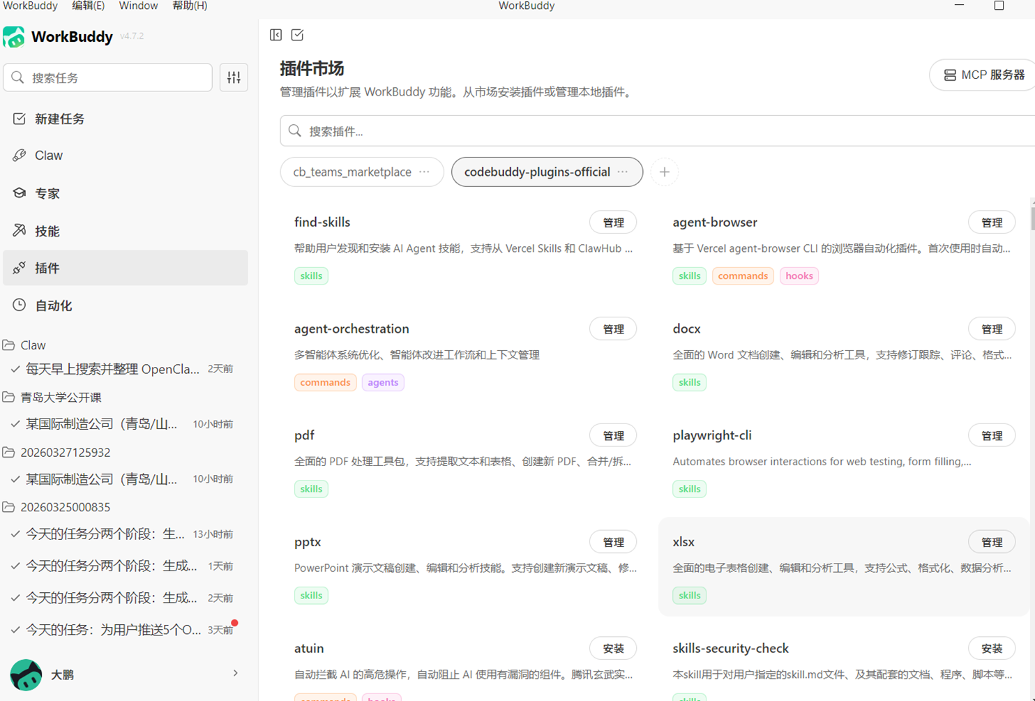Screen dimensions: 1035x701
Task: Open the WorkBuddy menu in the menu bar
Action: [30, 6]
